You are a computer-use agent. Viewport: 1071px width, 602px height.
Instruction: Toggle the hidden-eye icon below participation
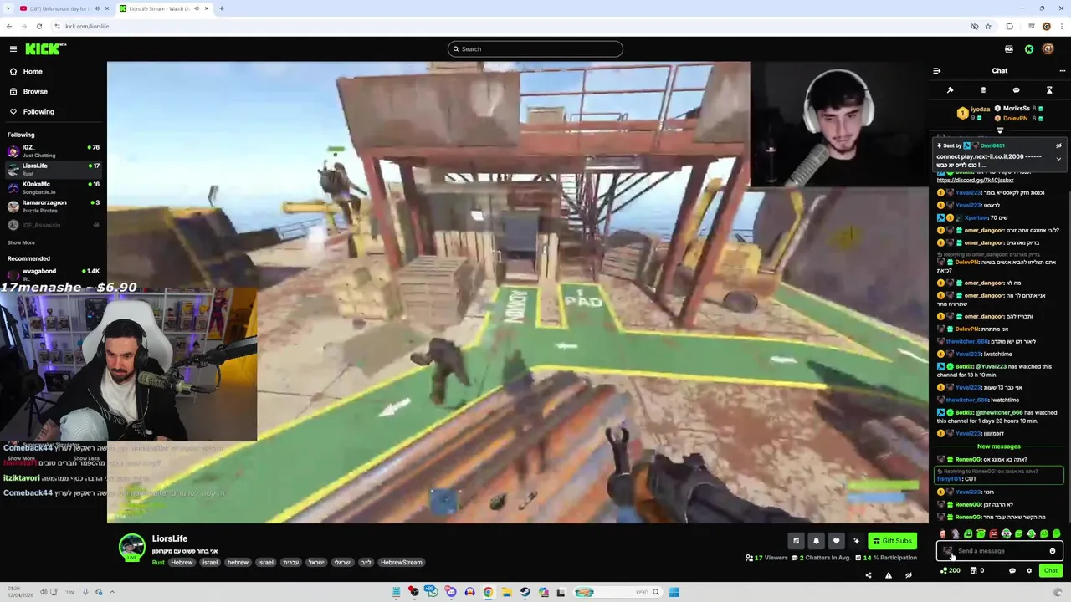(x=908, y=575)
